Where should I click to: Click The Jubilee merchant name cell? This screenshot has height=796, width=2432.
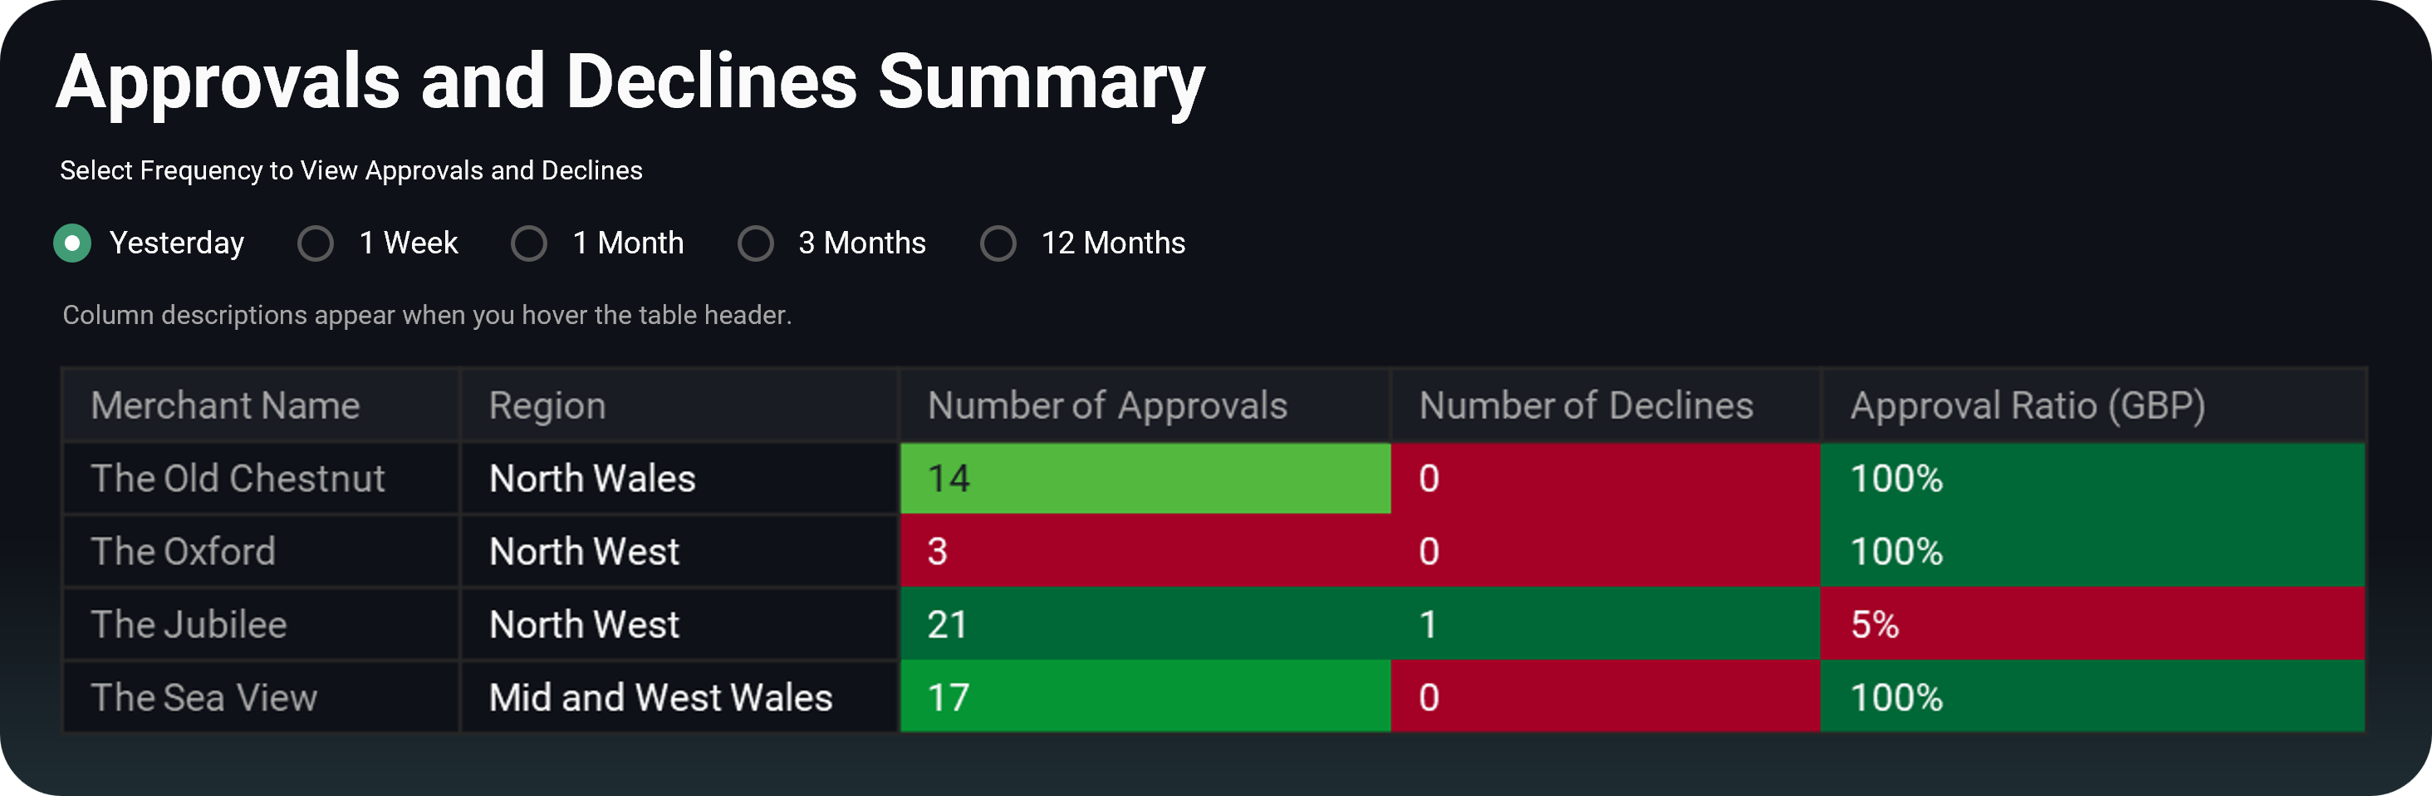click(189, 624)
